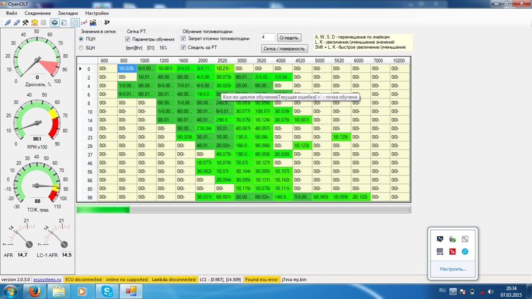Viewport: 532px width, 299px height.
Task: Click the disconnect plug toolbar icon
Action: [16, 23]
